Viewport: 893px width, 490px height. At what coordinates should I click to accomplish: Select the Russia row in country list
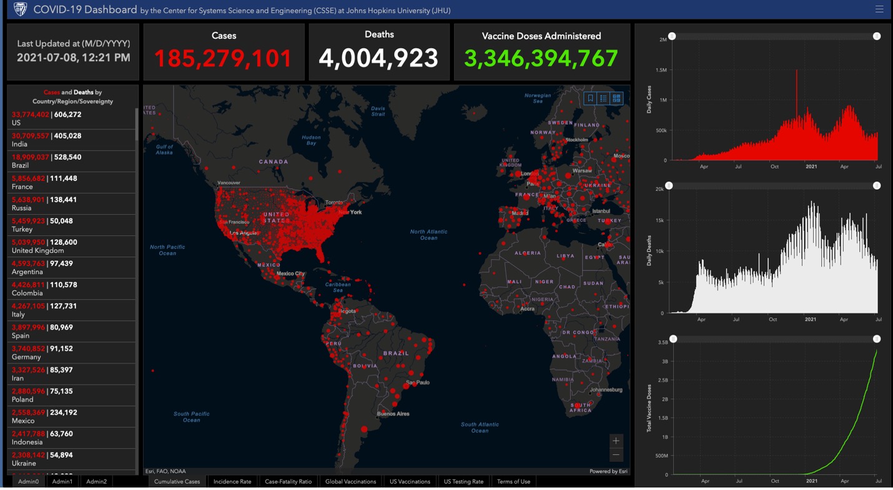coord(71,203)
